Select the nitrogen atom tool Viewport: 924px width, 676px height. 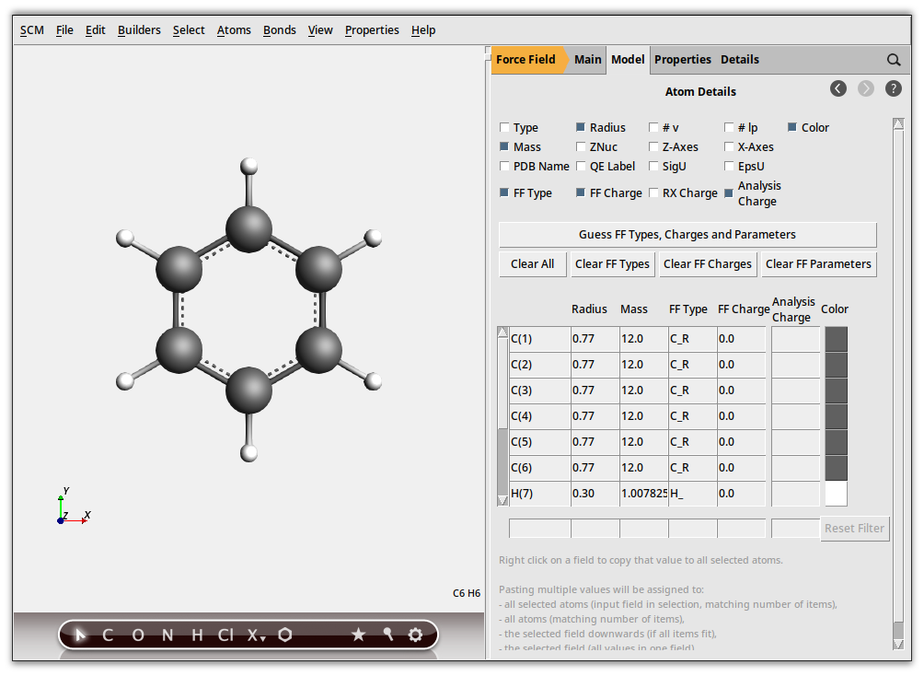[x=166, y=635]
